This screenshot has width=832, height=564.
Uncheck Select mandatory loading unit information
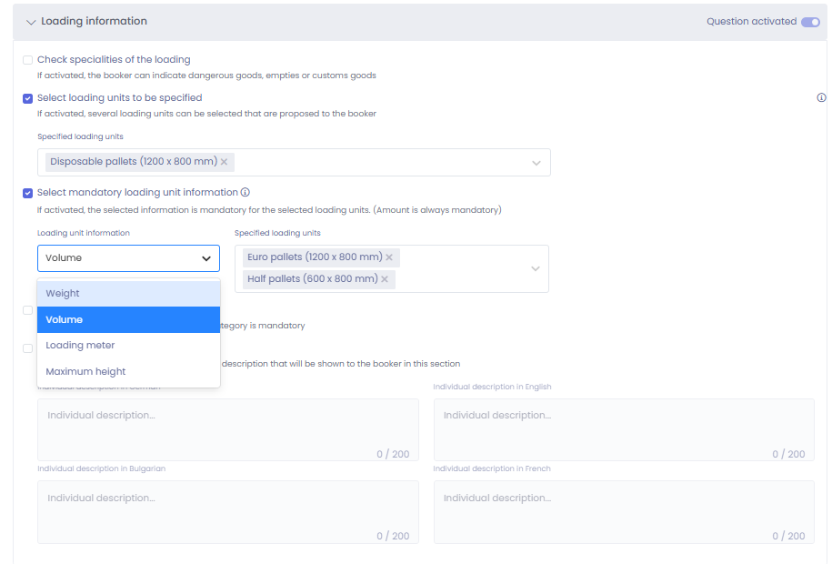pos(28,193)
